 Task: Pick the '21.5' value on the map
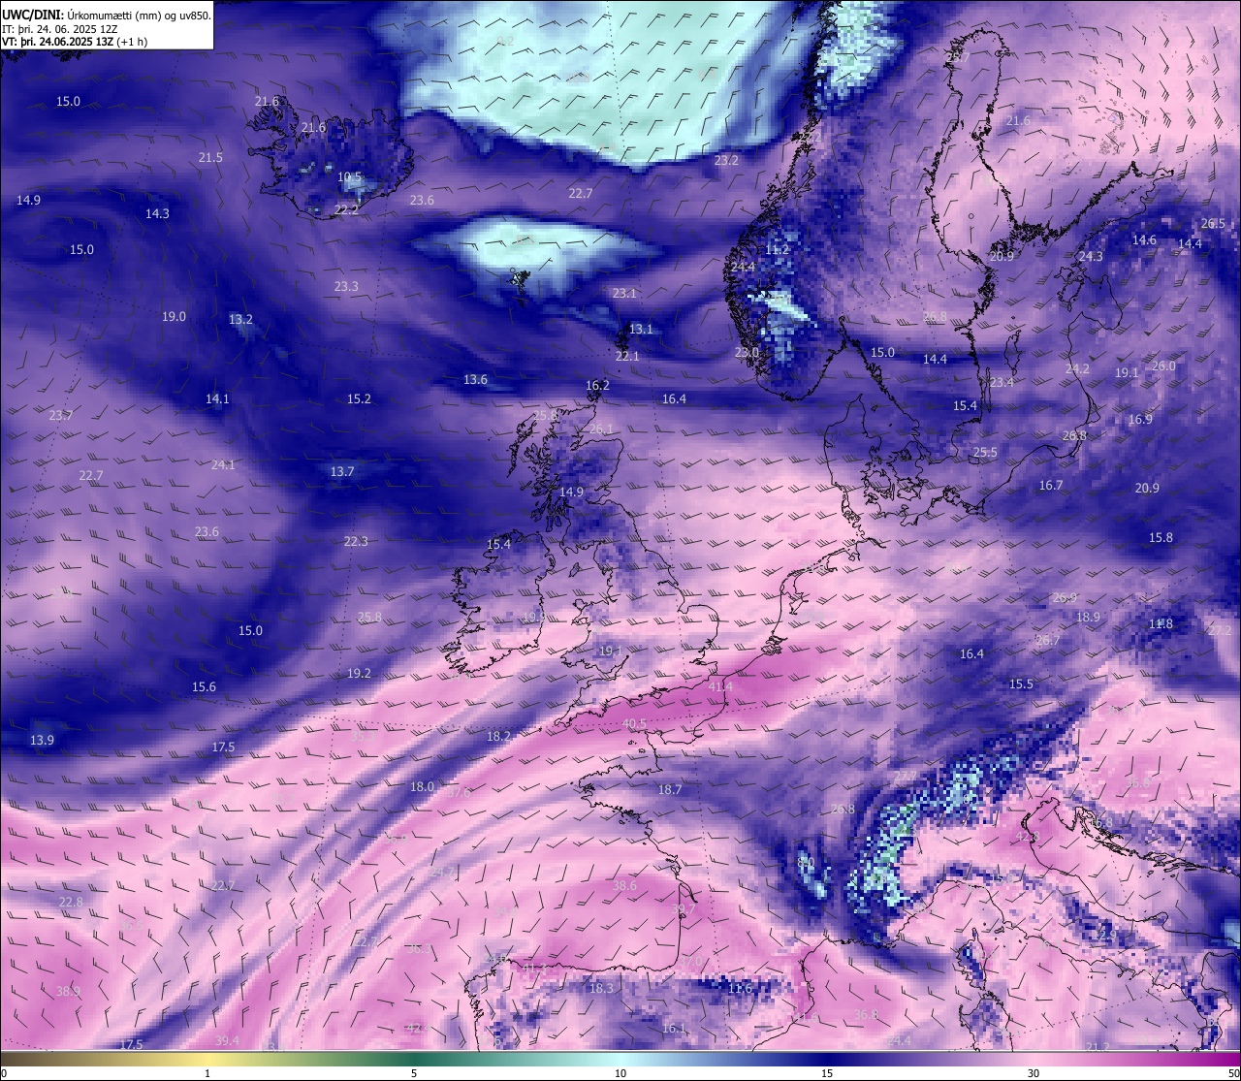[x=210, y=157]
